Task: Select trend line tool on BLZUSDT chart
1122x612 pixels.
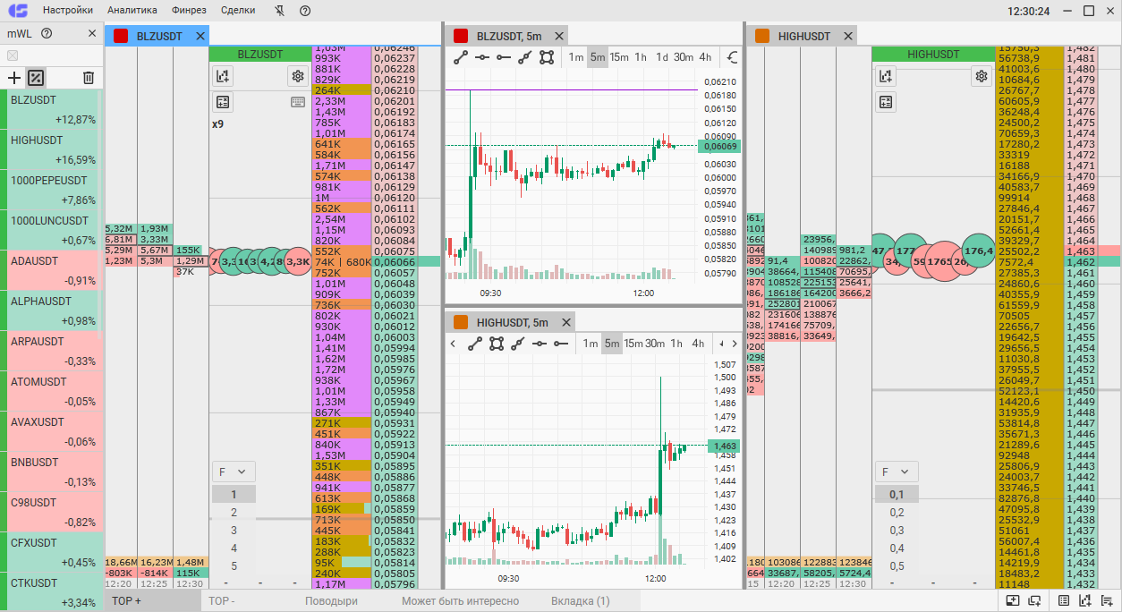Action: pyautogui.click(x=461, y=57)
